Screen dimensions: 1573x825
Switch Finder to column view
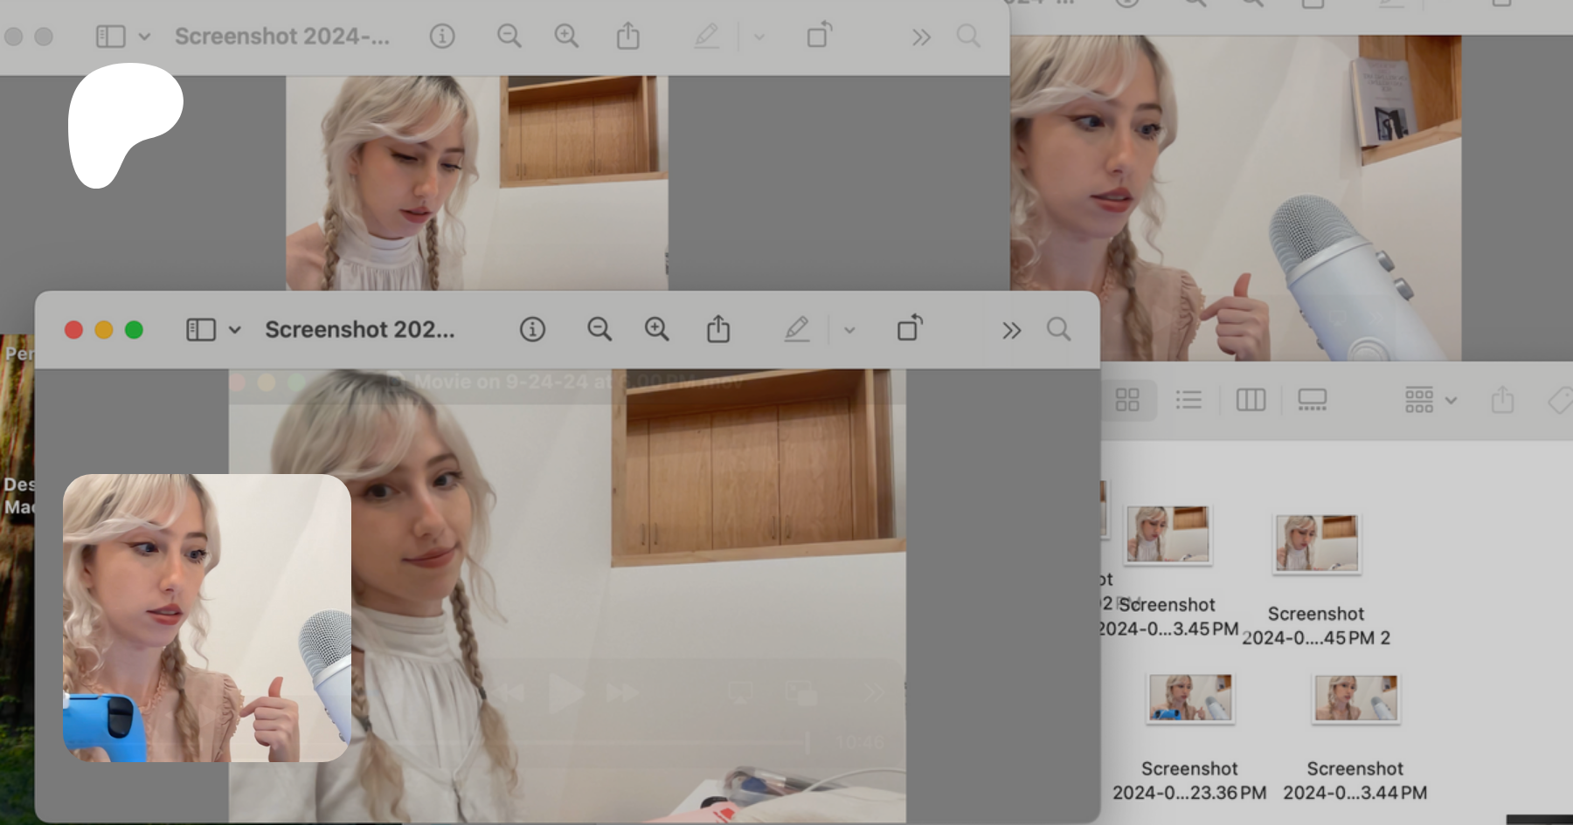point(1251,400)
